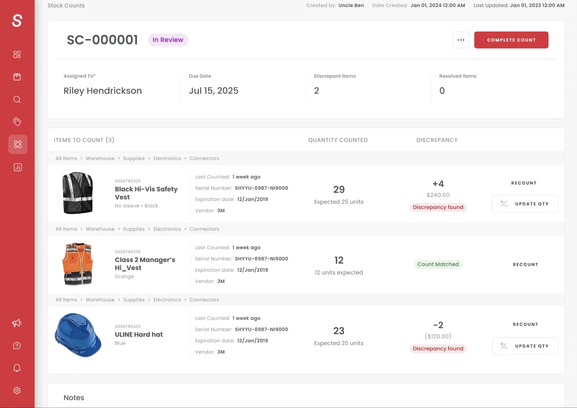
Task: Recount the ULINE Hard hat
Action: 525,324
